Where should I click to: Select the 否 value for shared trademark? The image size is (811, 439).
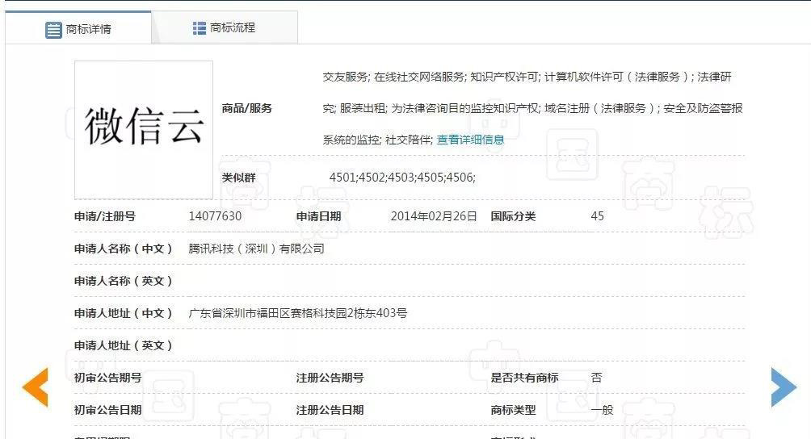click(596, 378)
